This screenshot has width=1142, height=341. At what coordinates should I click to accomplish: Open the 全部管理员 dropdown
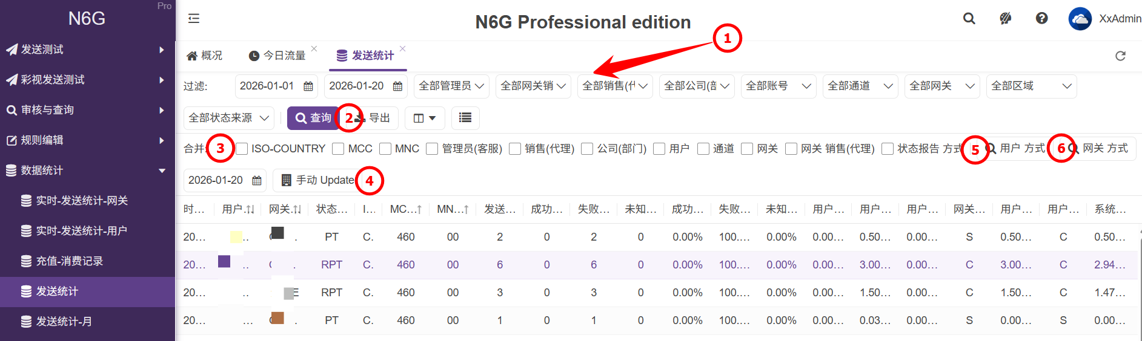[451, 86]
